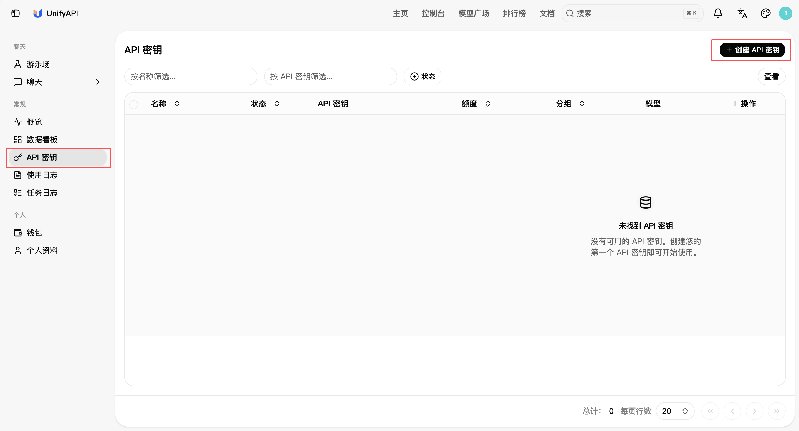Image resolution: width=799 pixels, height=431 pixels.
Task: Go to 任务日志 in the sidebar
Action: coord(58,193)
